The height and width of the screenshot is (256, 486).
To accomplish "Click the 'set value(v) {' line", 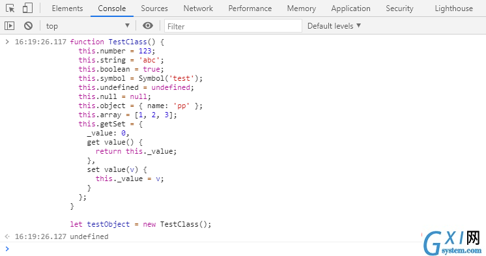I will tap(117, 169).
